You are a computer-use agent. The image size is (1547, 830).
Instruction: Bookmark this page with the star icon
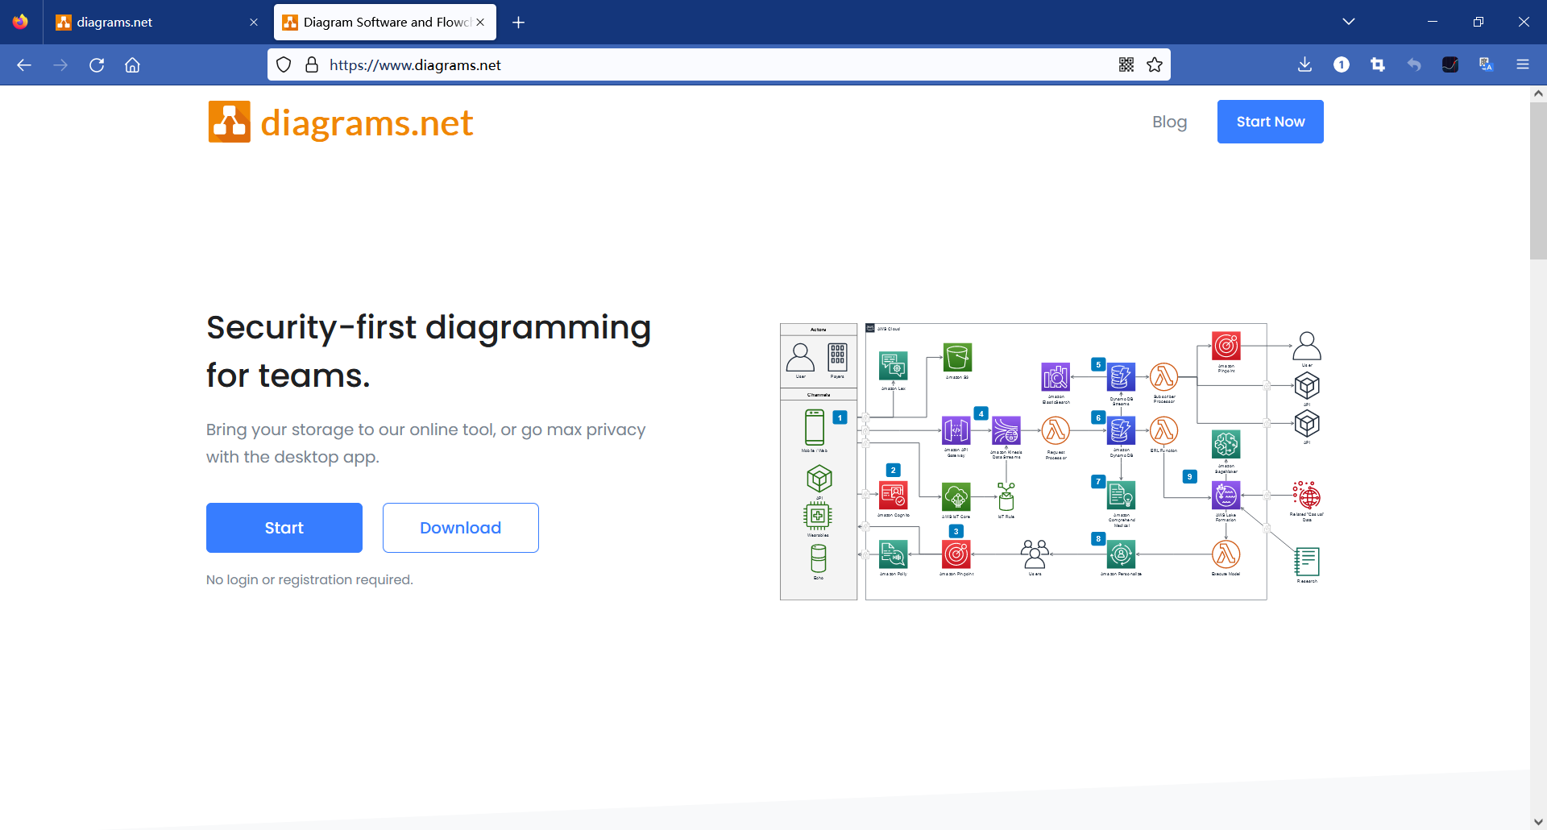point(1155,65)
